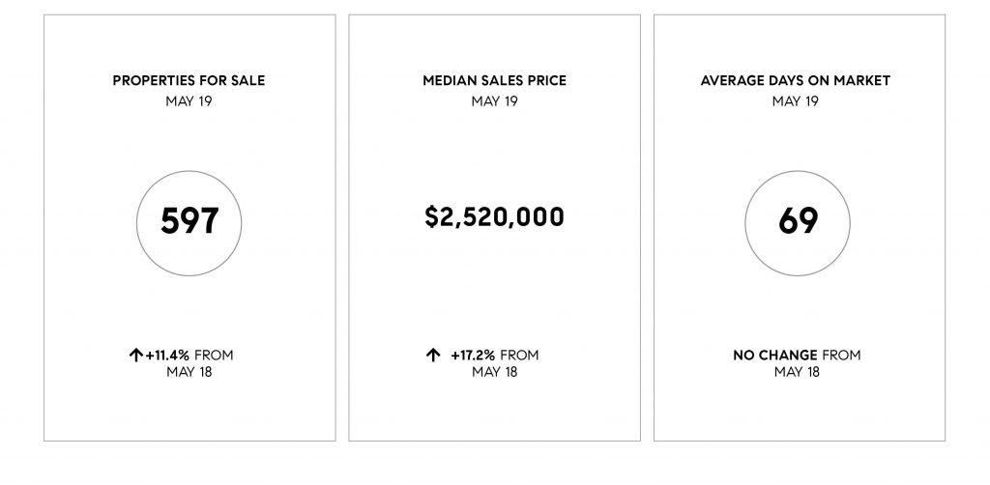Viewport: 990px width, 485px height.
Task: Click May 18 below the +17.2% change
Action: pyautogui.click(x=494, y=372)
